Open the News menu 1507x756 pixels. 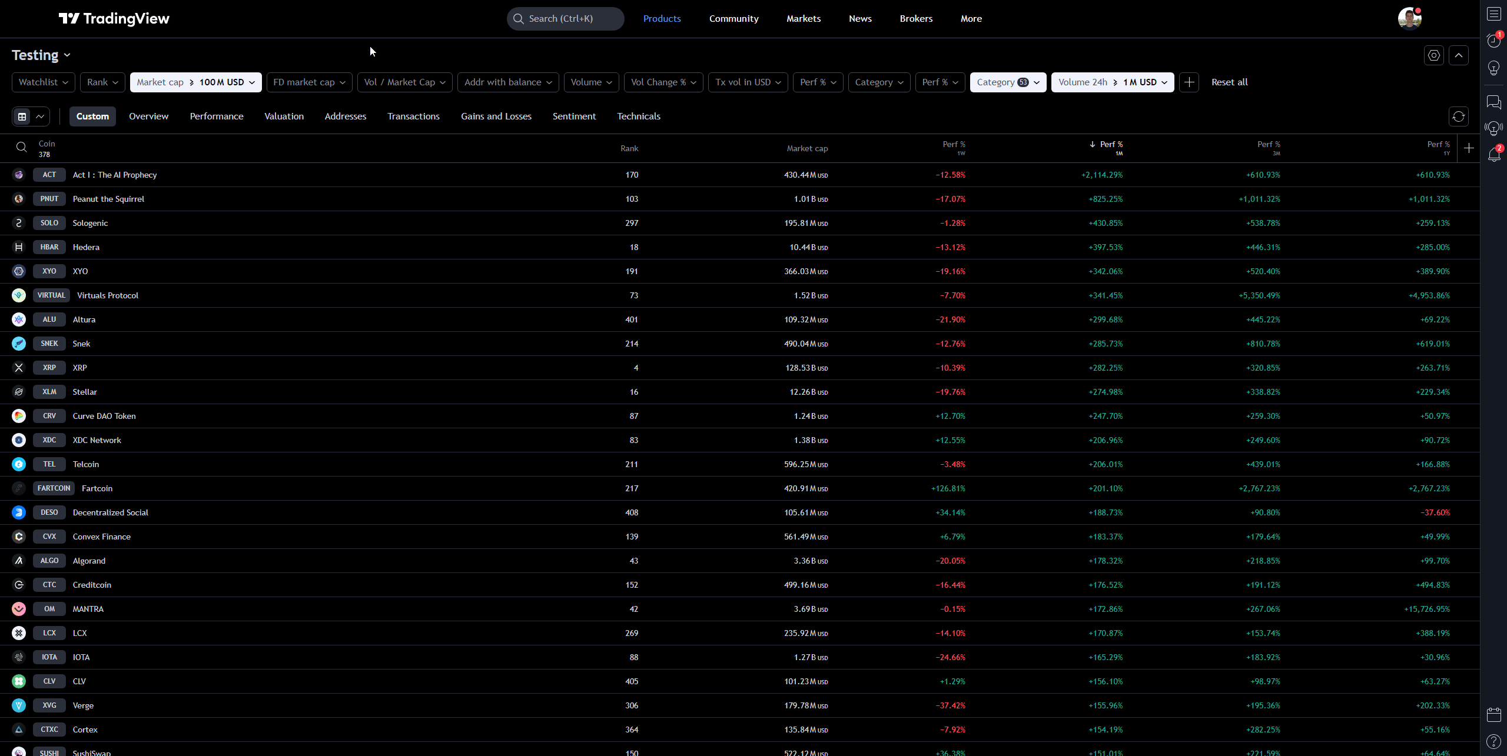click(x=860, y=19)
